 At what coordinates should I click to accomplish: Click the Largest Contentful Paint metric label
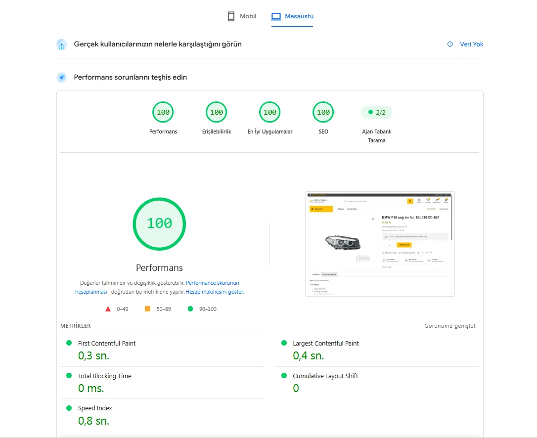click(x=326, y=343)
